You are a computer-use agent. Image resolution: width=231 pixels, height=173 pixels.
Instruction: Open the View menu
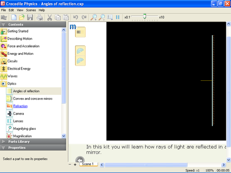[20, 10]
